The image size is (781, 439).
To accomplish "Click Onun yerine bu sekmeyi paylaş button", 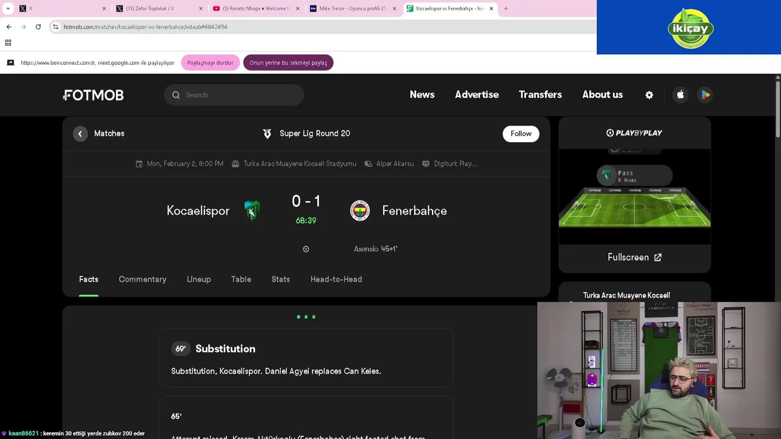I will (288, 63).
